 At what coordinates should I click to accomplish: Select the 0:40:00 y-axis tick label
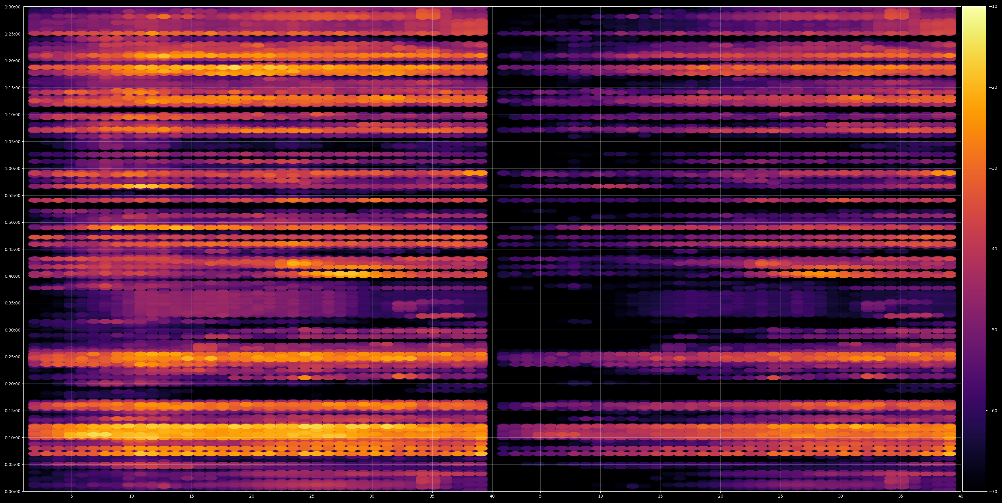pos(12,276)
